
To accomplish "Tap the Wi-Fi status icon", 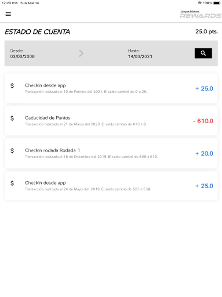I will (x=199, y=3).
